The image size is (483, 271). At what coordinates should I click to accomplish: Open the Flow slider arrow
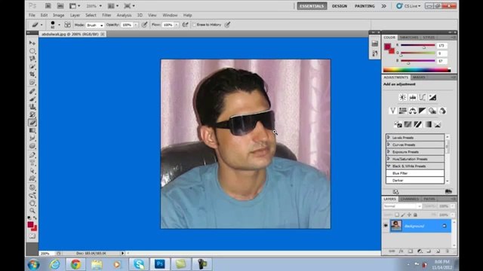pyautogui.click(x=177, y=25)
